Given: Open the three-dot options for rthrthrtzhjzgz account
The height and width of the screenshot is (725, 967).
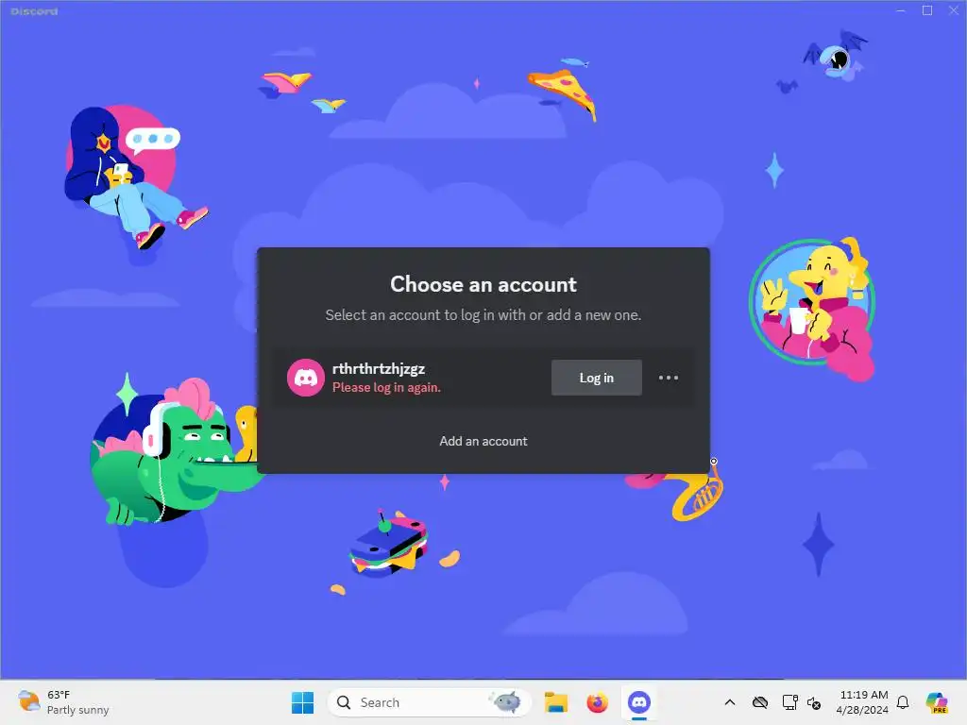Looking at the screenshot, I should [x=669, y=378].
